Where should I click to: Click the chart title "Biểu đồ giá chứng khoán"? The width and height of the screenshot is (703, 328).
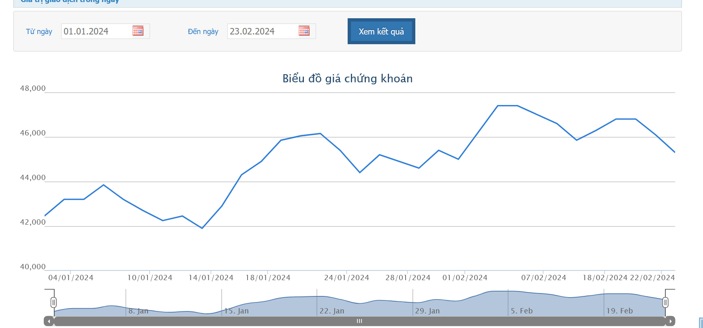[x=347, y=79]
